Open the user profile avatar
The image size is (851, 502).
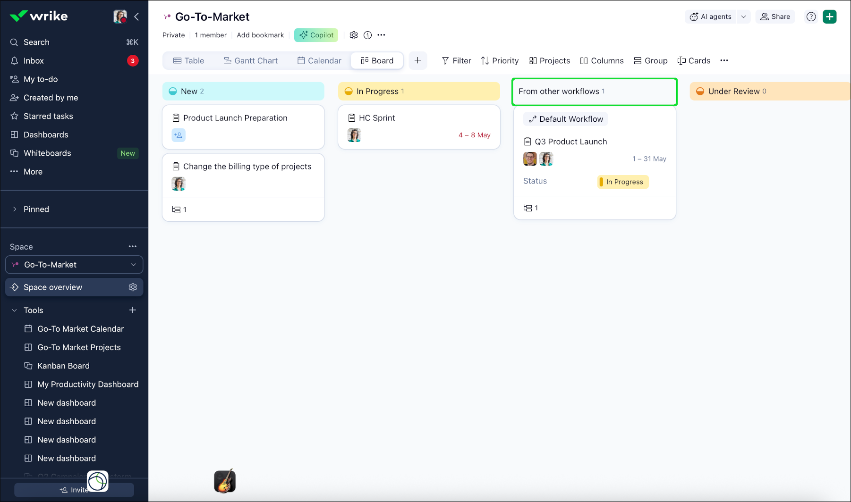coord(120,17)
